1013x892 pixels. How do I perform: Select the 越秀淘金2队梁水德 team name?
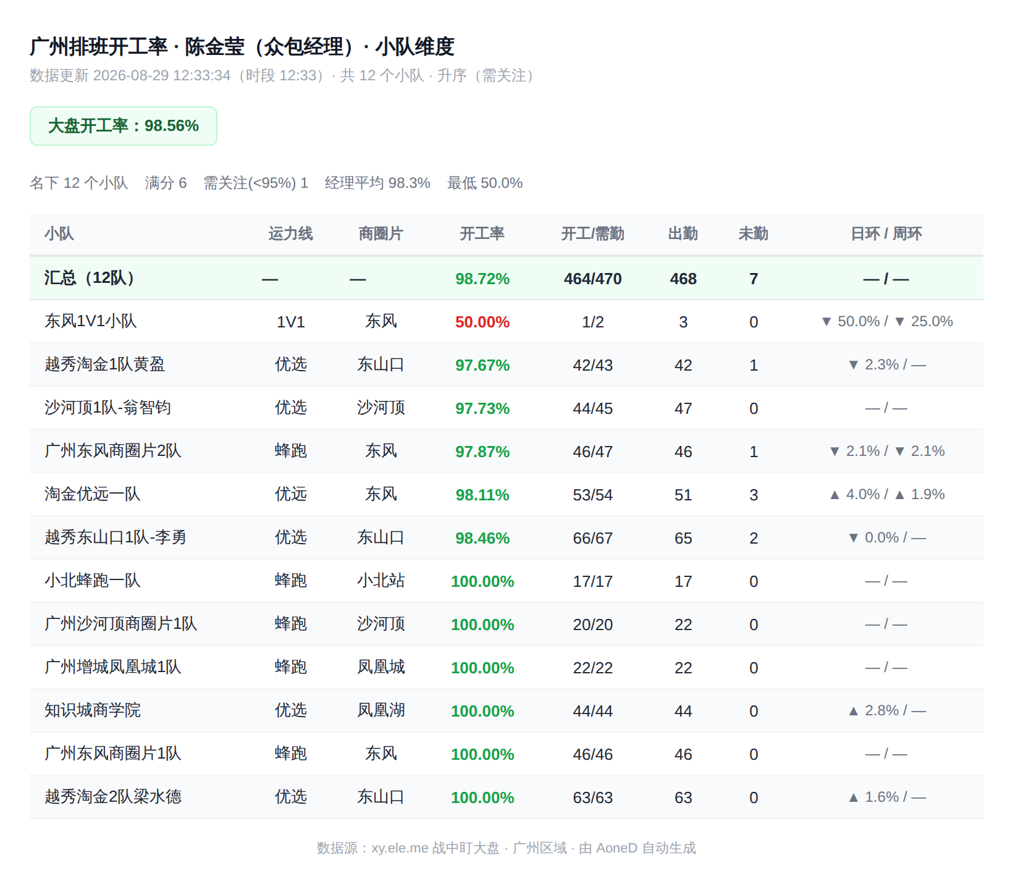pyautogui.click(x=113, y=797)
